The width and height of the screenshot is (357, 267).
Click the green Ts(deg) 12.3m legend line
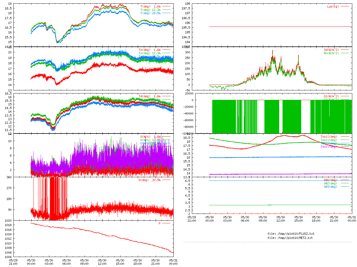166,53
